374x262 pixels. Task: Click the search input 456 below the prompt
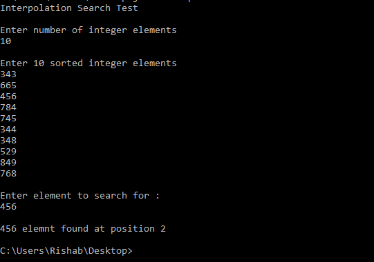tap(8, 207)
